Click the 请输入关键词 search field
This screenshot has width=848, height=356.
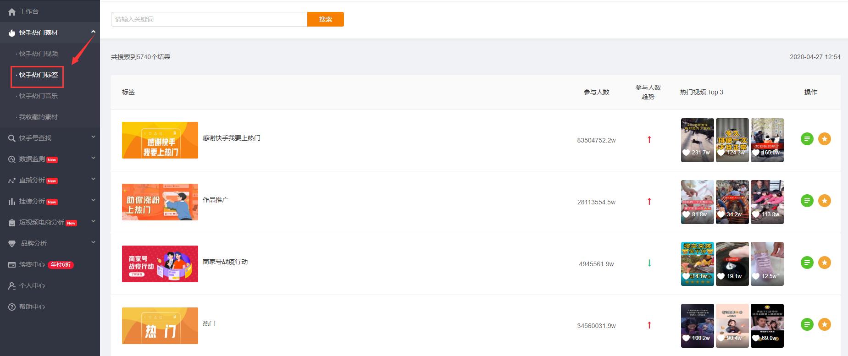coord(209,19)
